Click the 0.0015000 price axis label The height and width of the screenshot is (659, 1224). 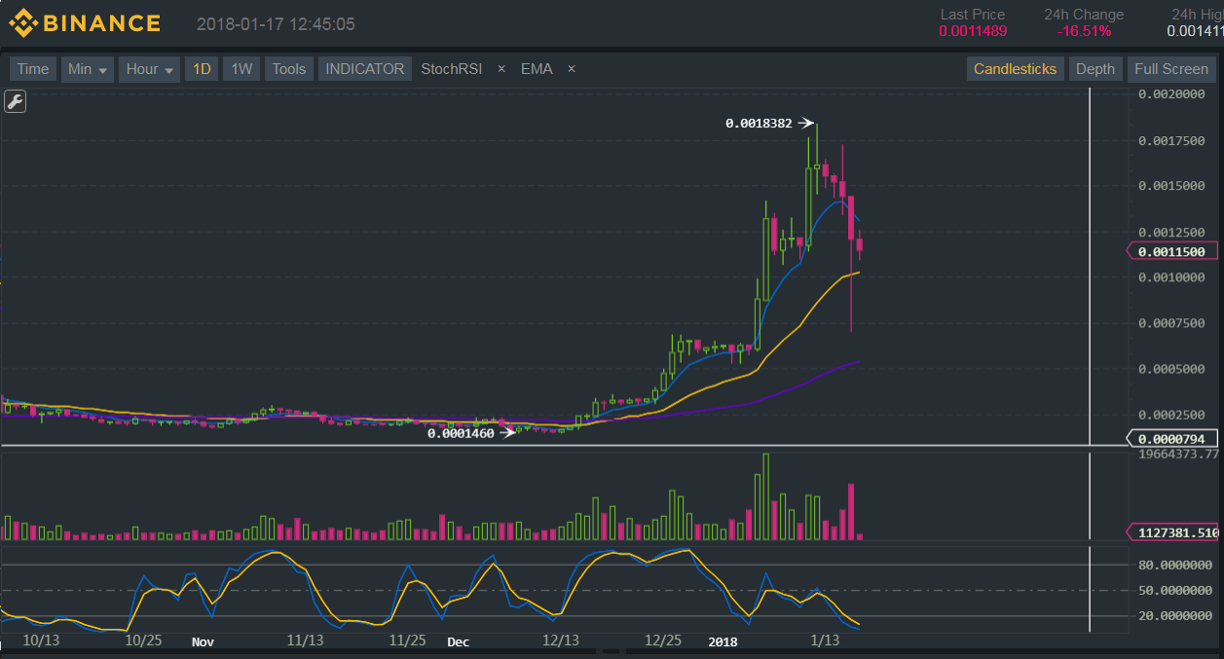pyautogui.click(x=1171, y=186)
